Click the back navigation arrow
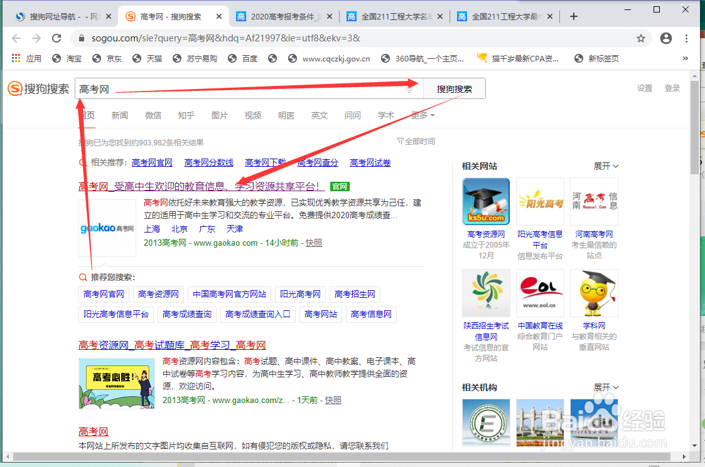This screenshot has width=705, height=467. (x=16, y=38)
